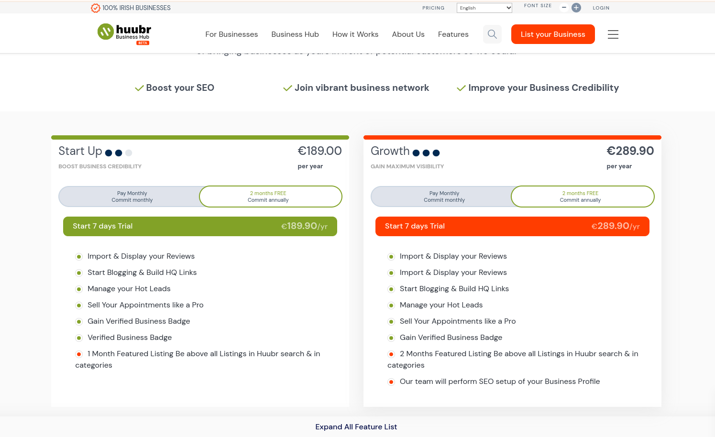Open the search magnifier icon
The height and width of the screenshot is (437, 715).
(x=492, y=34)
